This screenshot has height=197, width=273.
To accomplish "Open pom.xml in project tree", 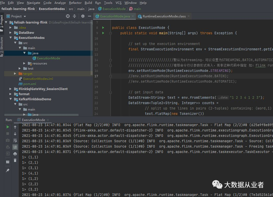I will 30,84.
